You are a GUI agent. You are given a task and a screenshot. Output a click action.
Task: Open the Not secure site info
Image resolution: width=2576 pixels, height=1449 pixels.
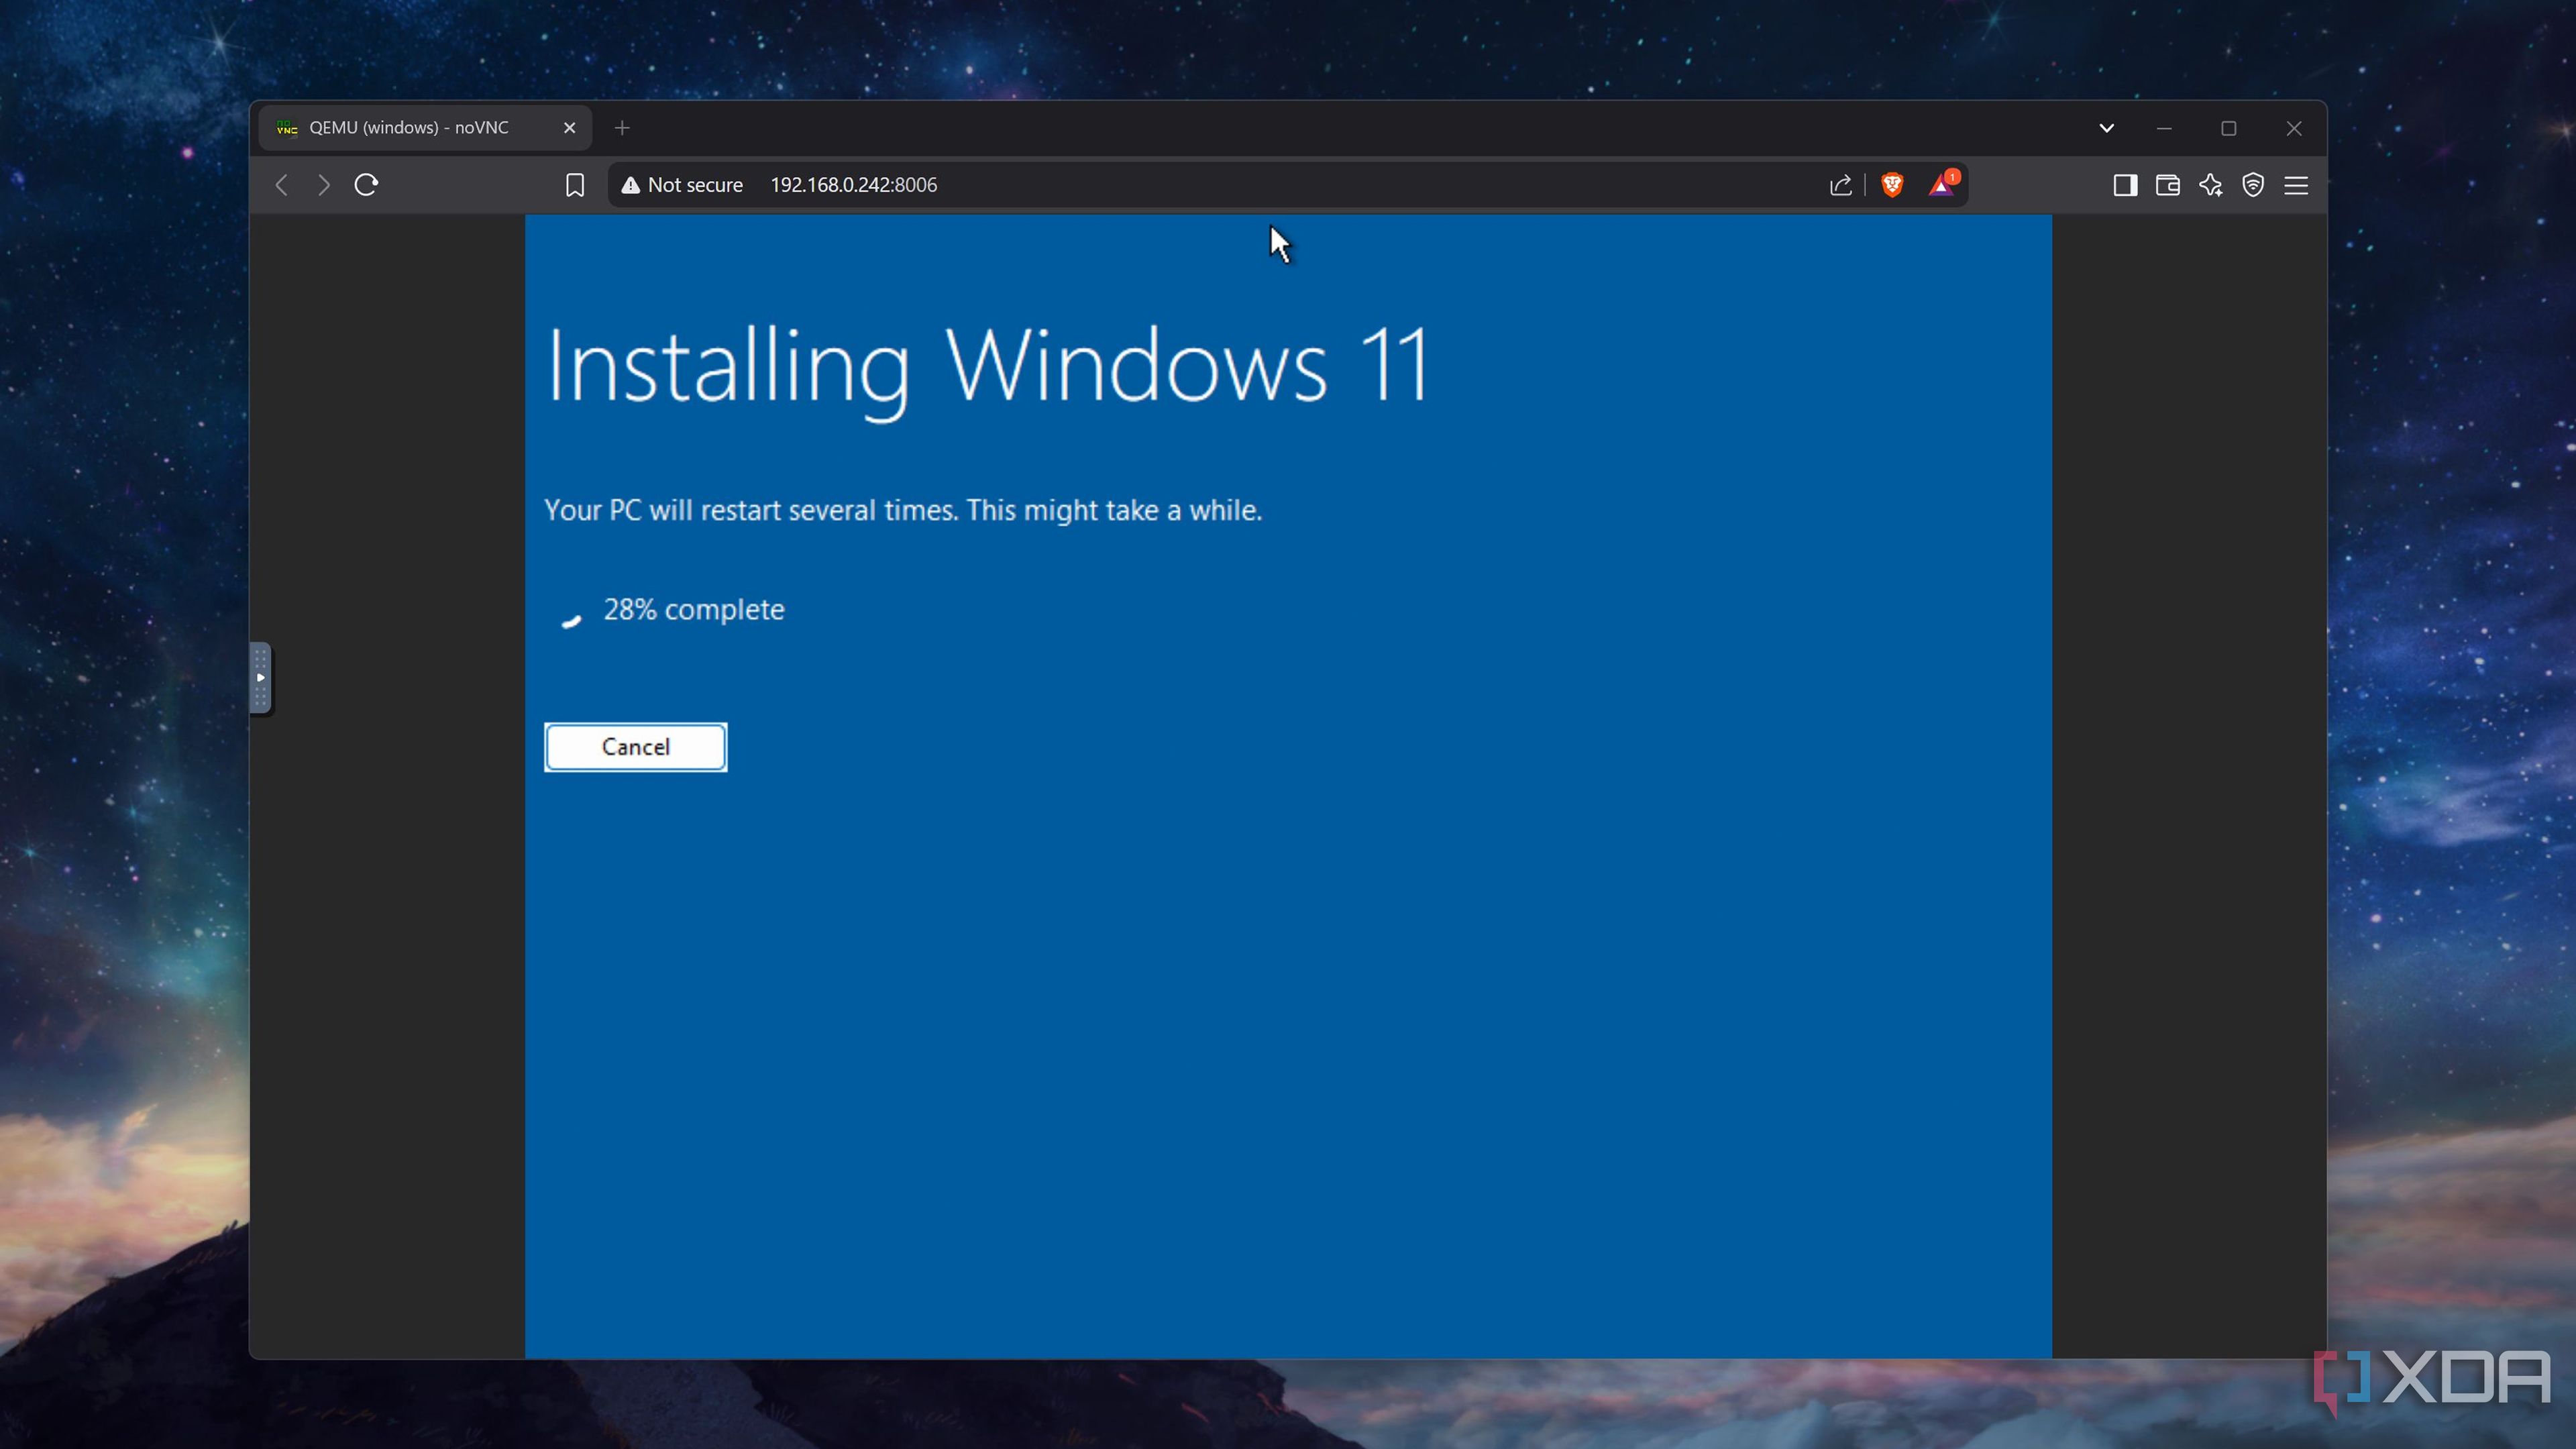[682, 185]
